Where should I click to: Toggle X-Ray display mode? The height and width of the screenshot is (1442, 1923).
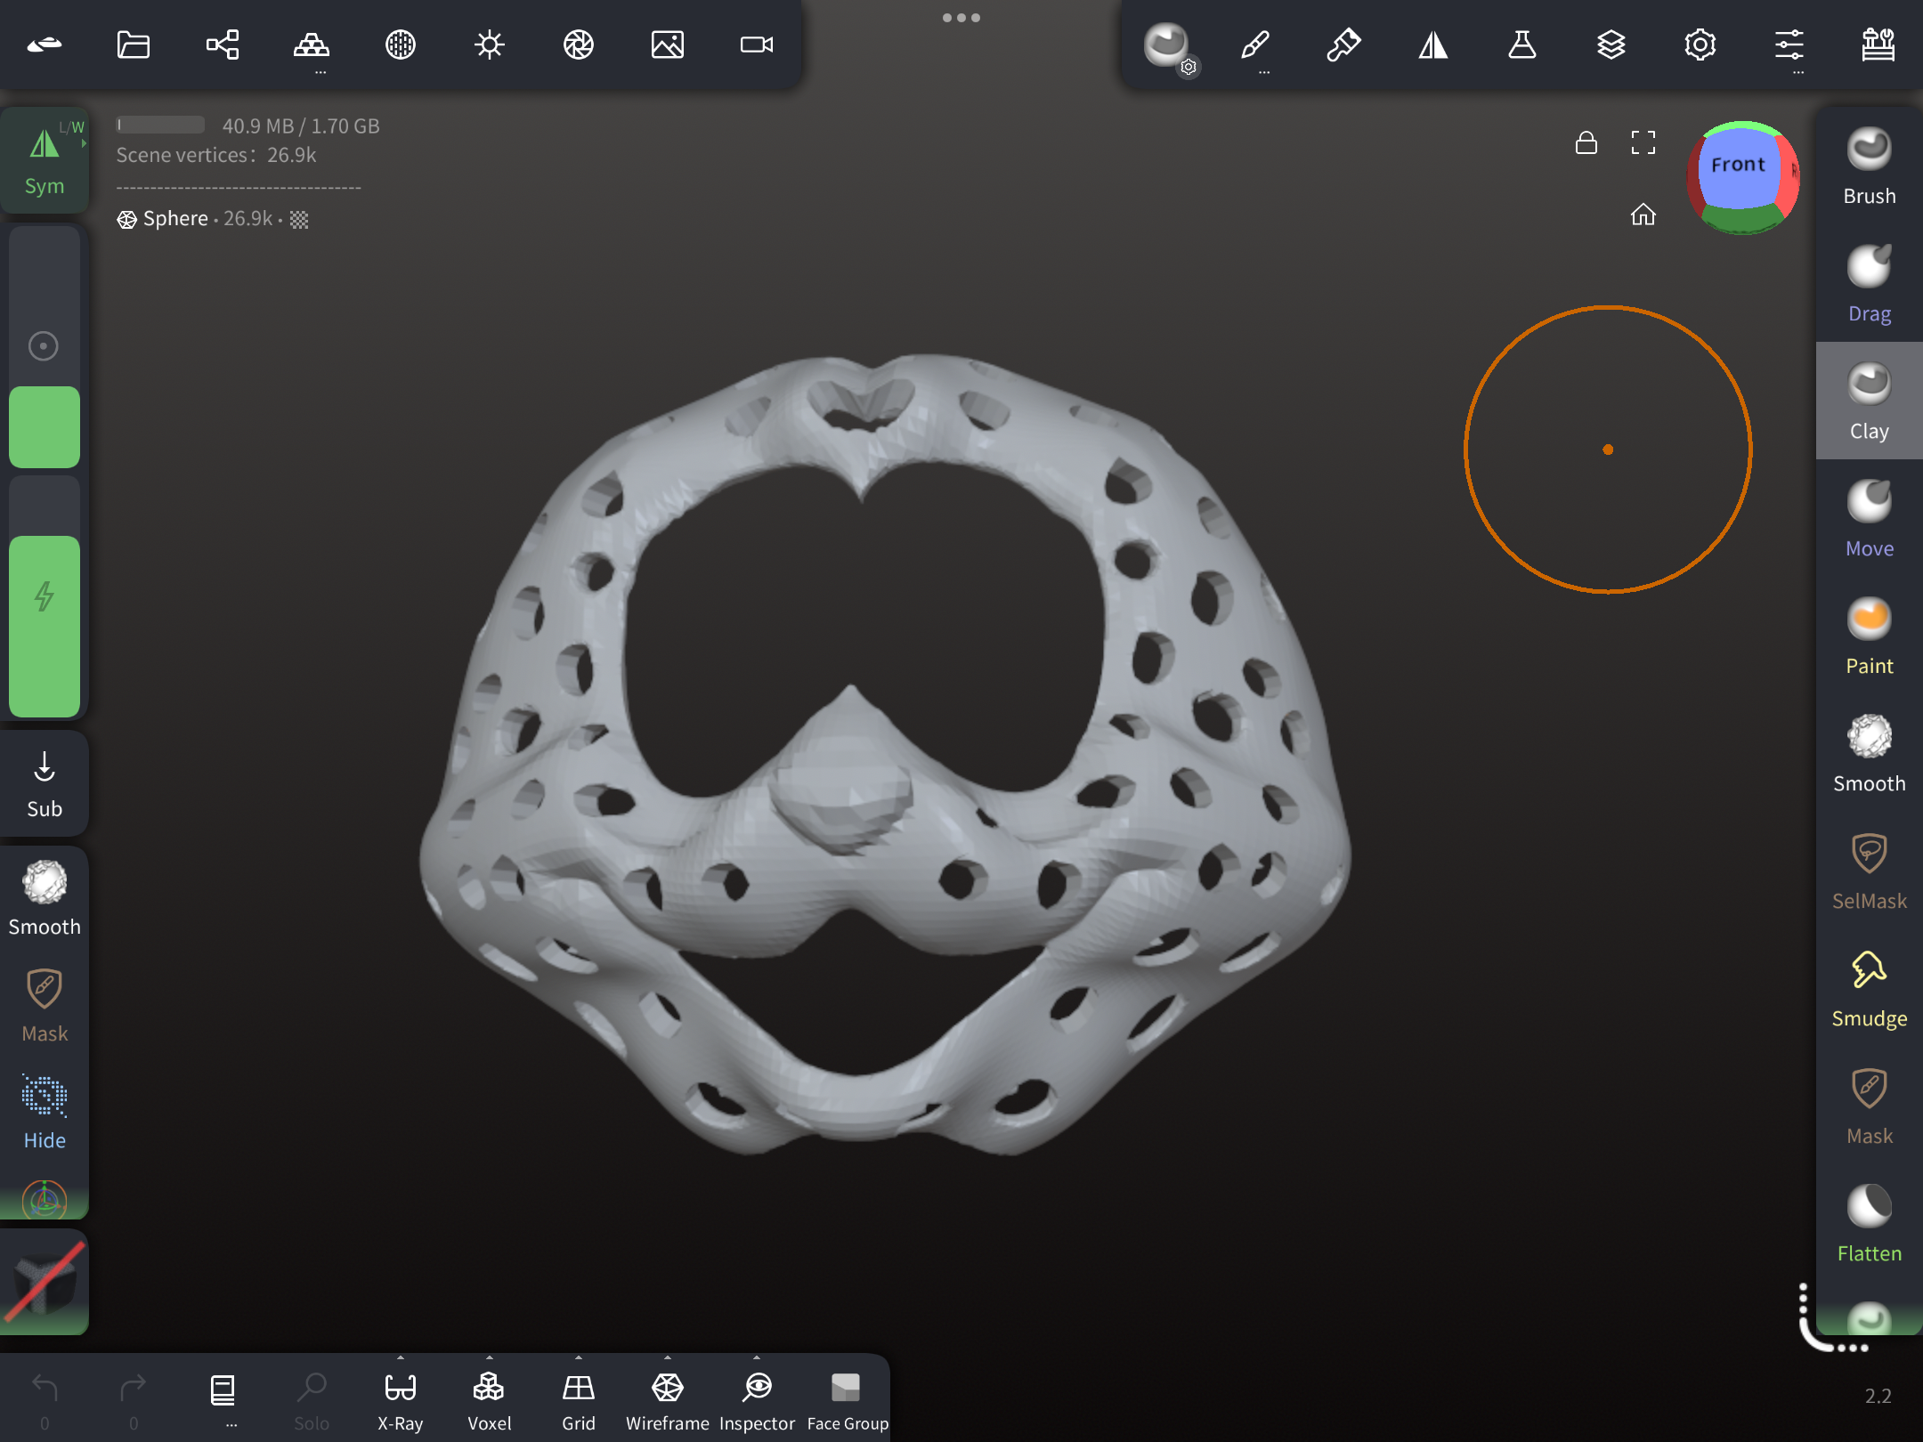[x=401, y=1399]
